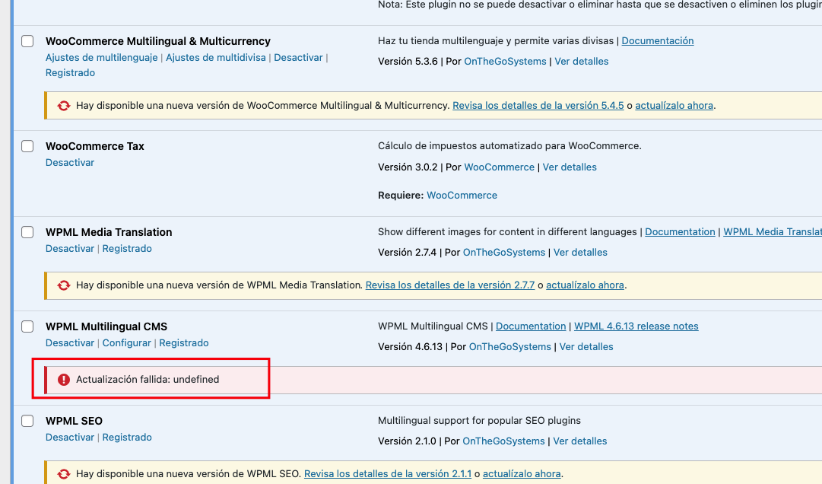Screen dimensions: 822x484
Task: Click the WPML SEO plugin title
Action: pyautogui.click(x=74, y=421)
